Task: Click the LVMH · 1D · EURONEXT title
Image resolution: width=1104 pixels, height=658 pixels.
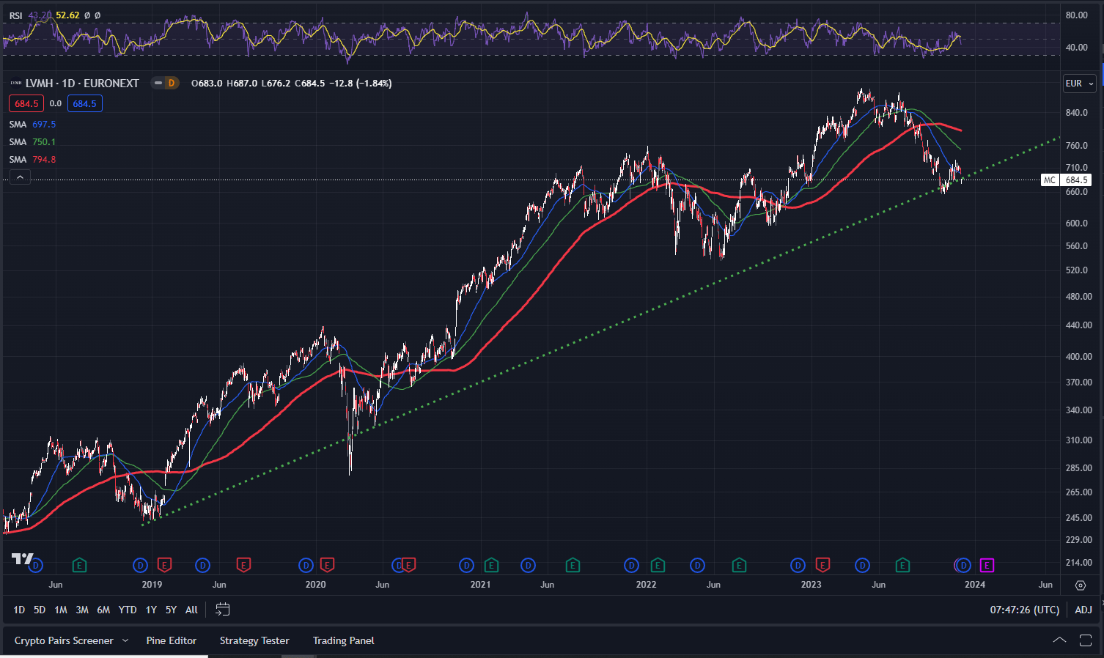Action: click(x=82, y=84)
